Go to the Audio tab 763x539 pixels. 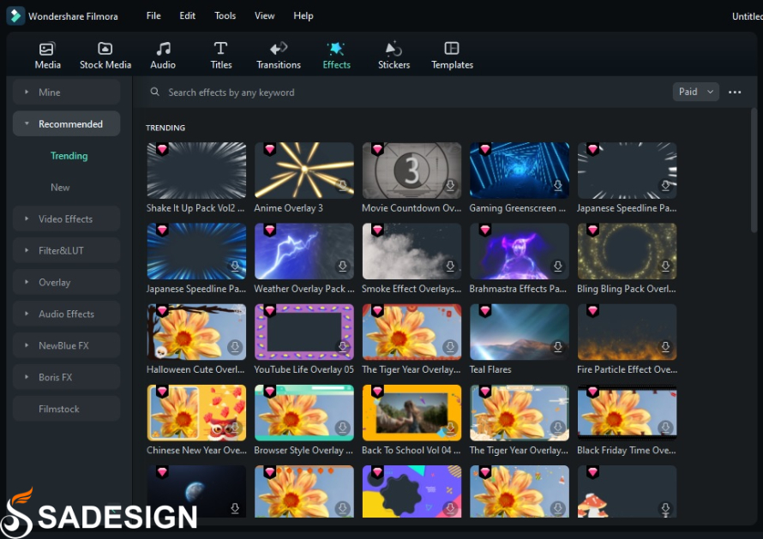point(163,56)
